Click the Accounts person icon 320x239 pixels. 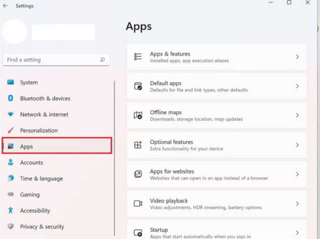(x=11, y=162)
